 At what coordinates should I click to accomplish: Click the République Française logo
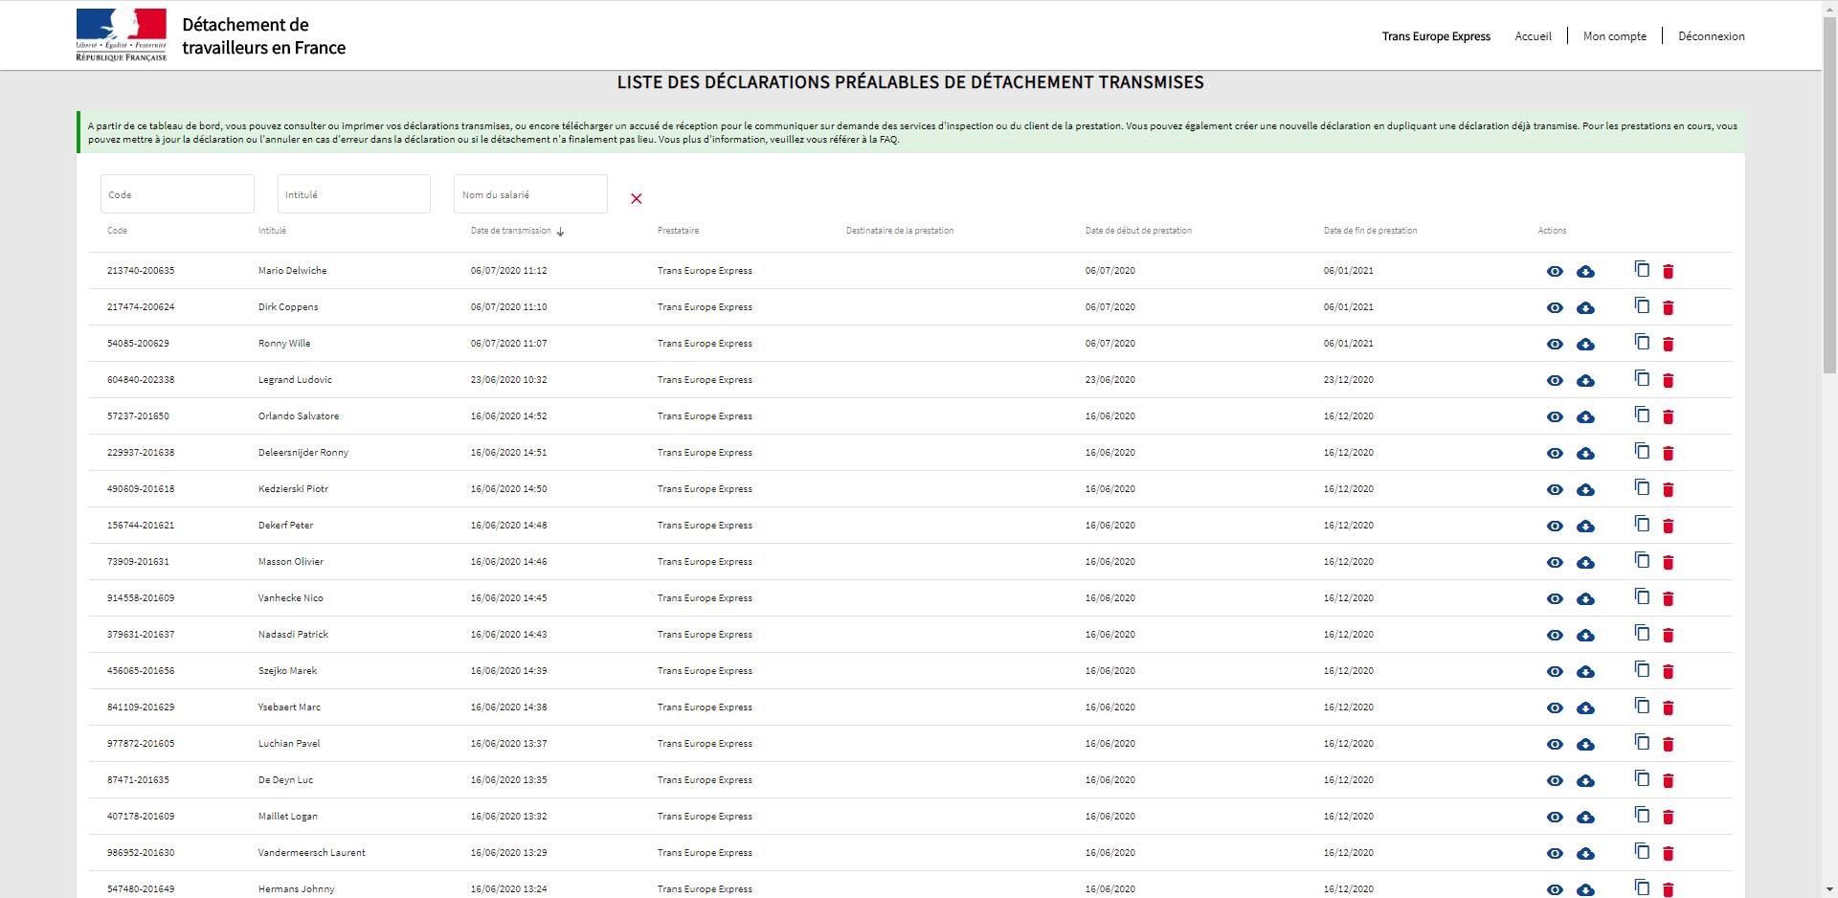pyautogui.click(x=122, y=35)
